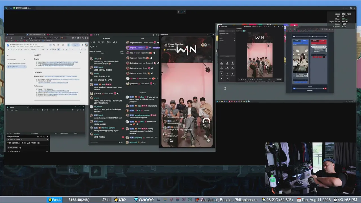Open the Human Nature YouTube link

(62, 62)
